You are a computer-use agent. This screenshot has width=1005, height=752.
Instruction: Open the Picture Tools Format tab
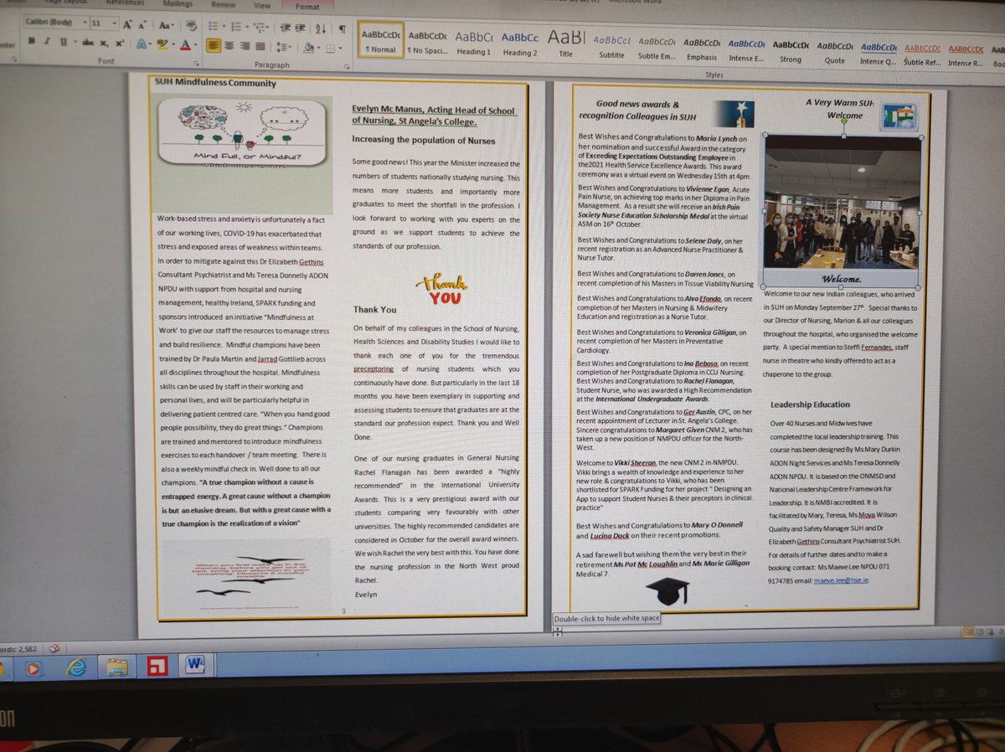click(x=307, y=7)
